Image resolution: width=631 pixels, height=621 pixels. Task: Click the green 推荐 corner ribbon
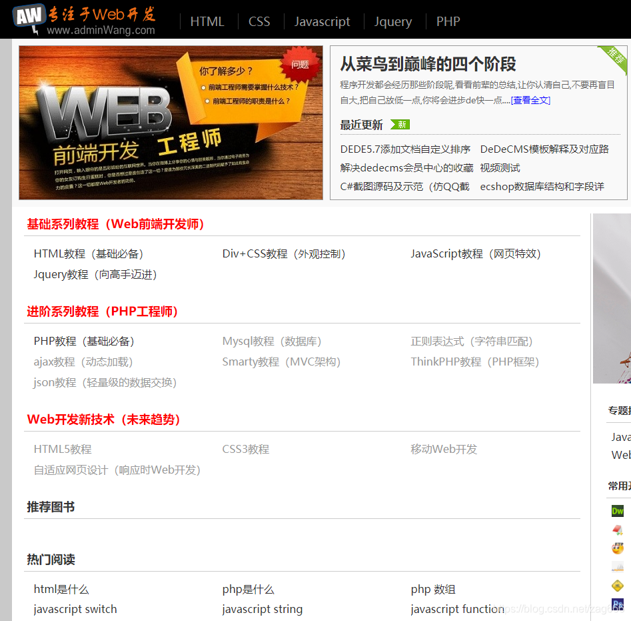614,59
